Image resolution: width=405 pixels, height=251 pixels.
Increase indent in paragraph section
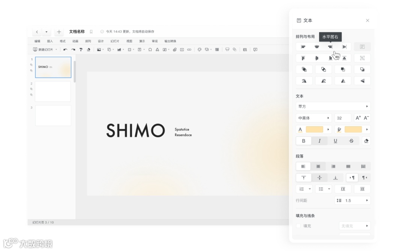pos(343,189)
